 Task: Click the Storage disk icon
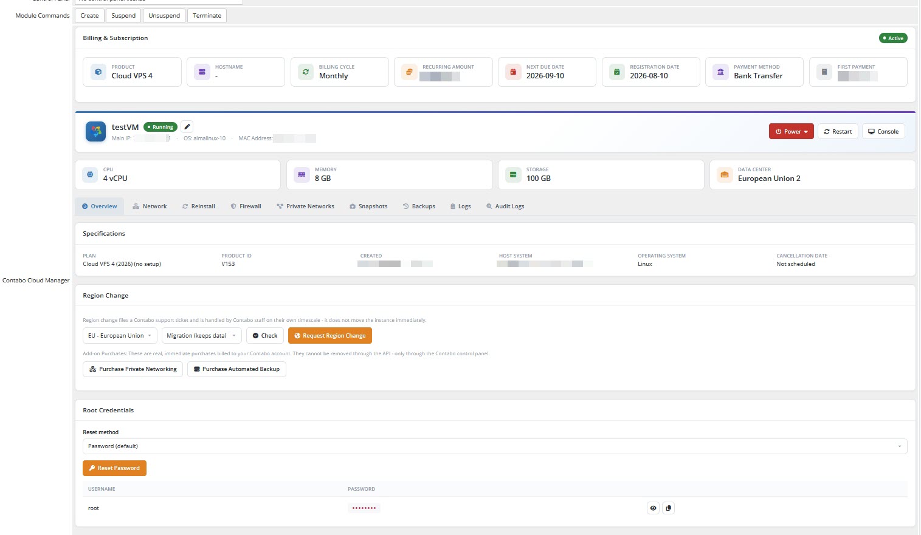coord(513,174)
